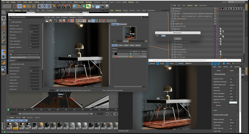This screenshot has height=134, width=249.
Task: Expand FURNITURE object in Object Manager
Action: [171, 24]
